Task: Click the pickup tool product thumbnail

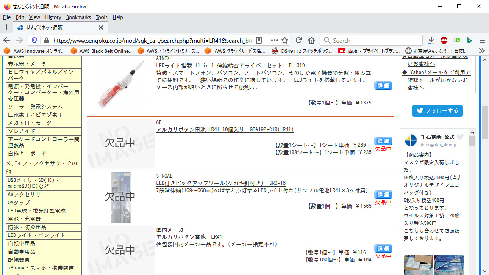Action: [x=121, y=197]
